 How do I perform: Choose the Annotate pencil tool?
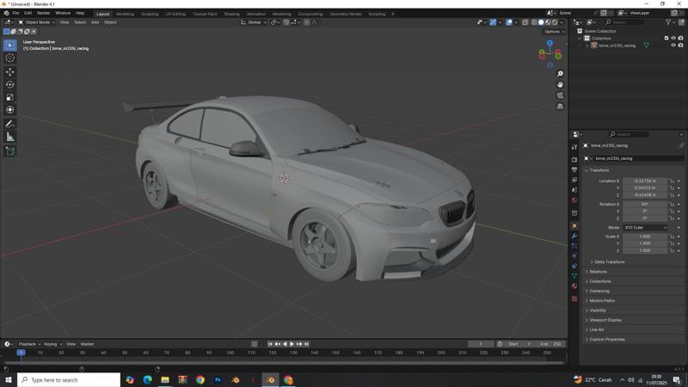(x=10, y=124)
